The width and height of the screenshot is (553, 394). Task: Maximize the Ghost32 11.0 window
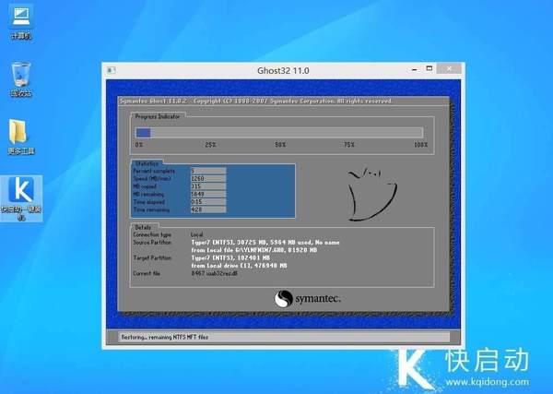[429, 69]
